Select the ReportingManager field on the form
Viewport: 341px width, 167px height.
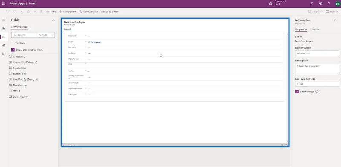pyautogui.click(x=174, y=89)
